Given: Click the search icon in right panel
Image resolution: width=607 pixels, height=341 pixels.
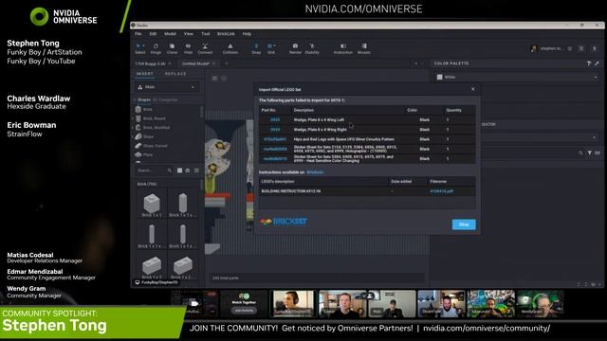Looking at the screenshot, I should click(580, 153).
